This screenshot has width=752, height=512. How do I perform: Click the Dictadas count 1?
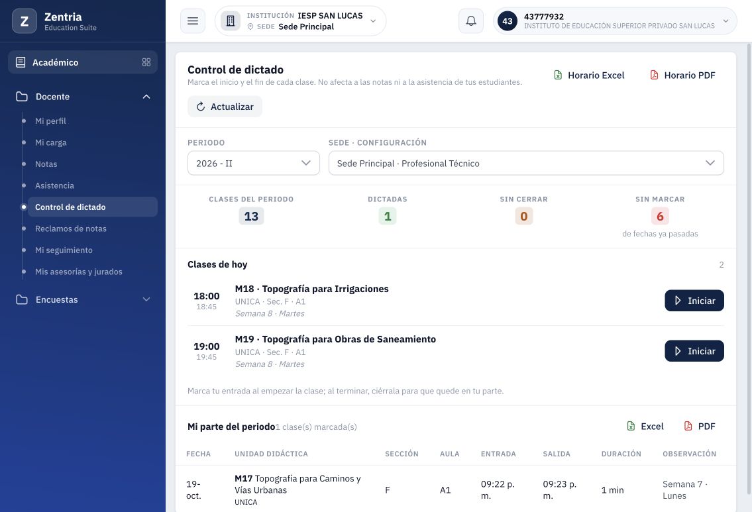tap(388, 216)
